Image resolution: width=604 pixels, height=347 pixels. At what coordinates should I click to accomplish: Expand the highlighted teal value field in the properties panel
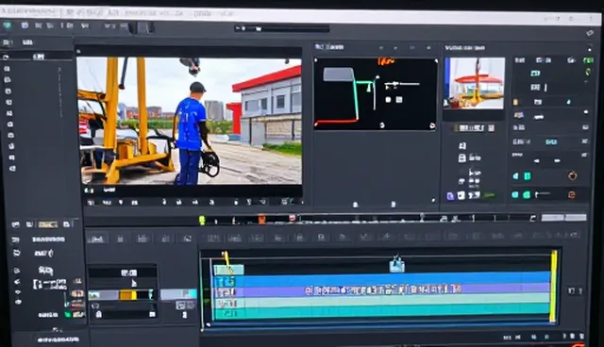pos(551,142)
